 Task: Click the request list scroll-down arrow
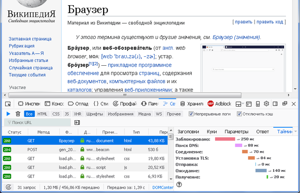[171, 179]
